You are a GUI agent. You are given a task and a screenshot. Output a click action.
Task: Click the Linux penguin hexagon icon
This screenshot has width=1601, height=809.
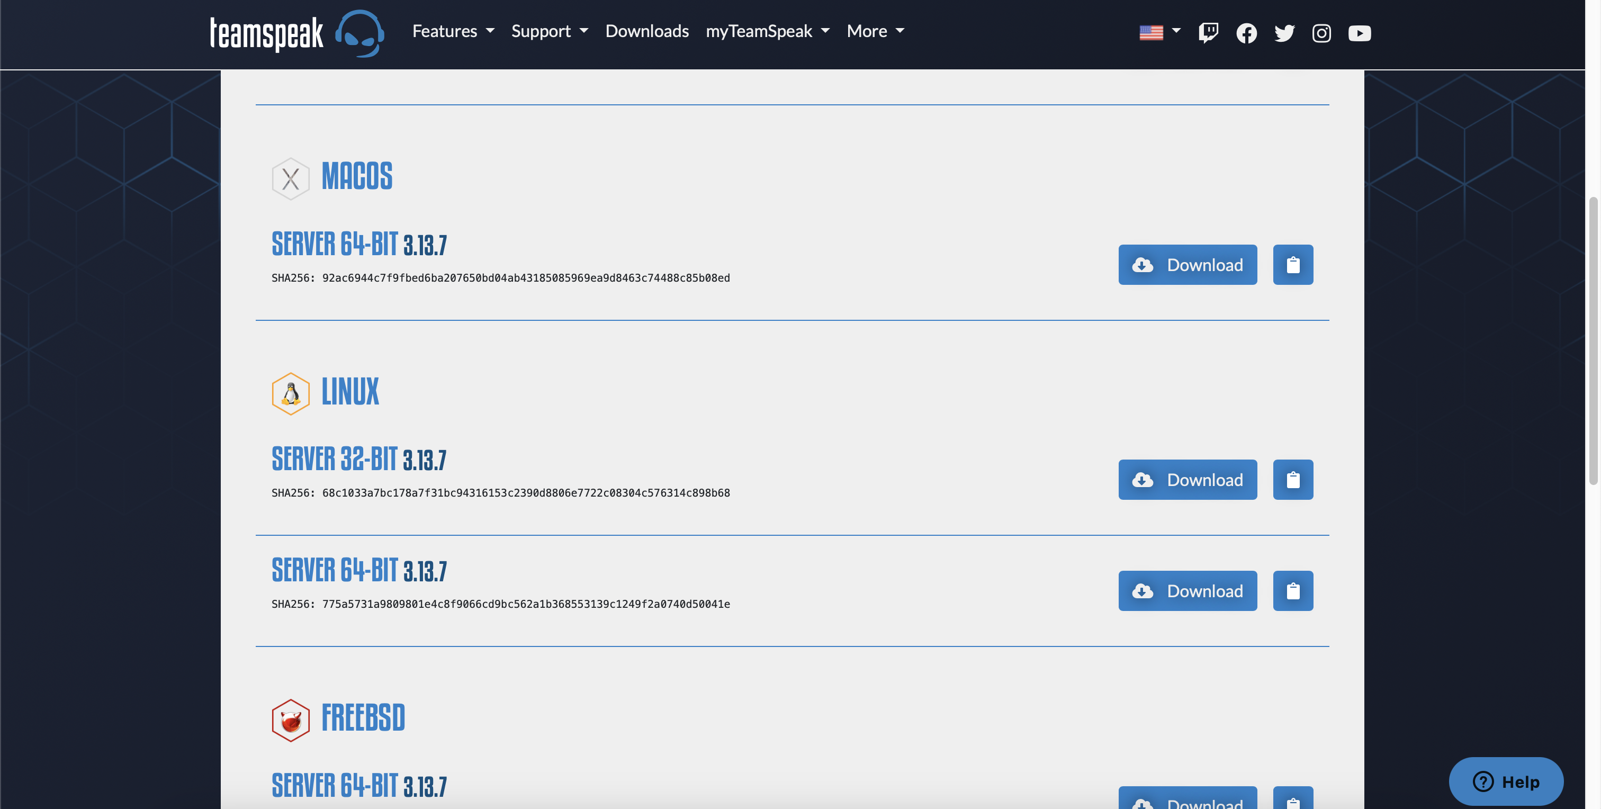(x=290, y=394)
